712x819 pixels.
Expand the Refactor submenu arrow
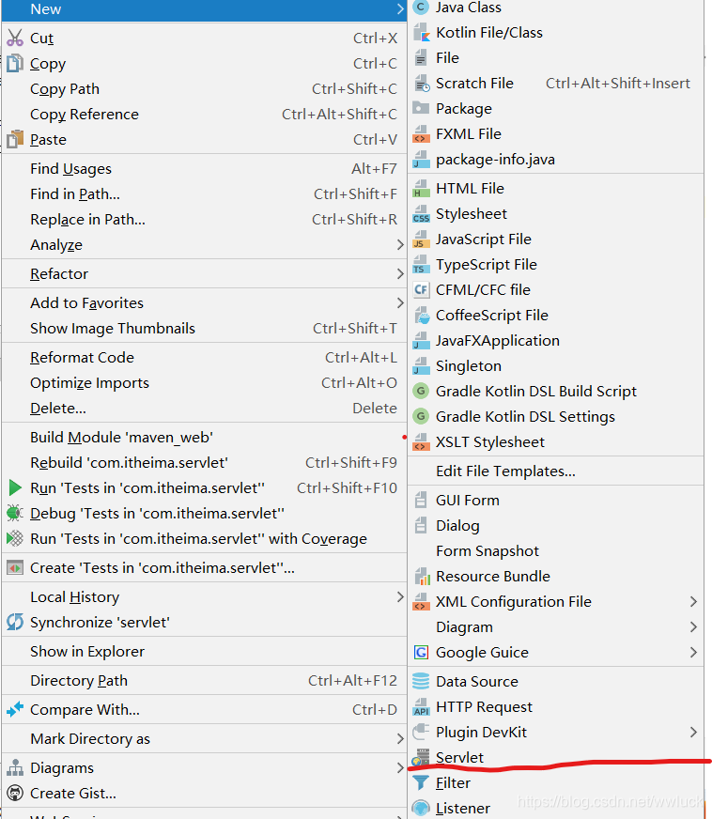[x=400, y=273]
